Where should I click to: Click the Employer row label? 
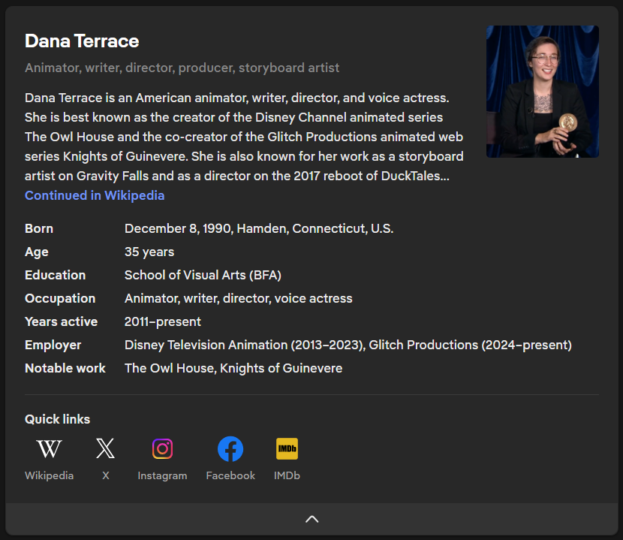pyautogui.click(x=53, y=345)
